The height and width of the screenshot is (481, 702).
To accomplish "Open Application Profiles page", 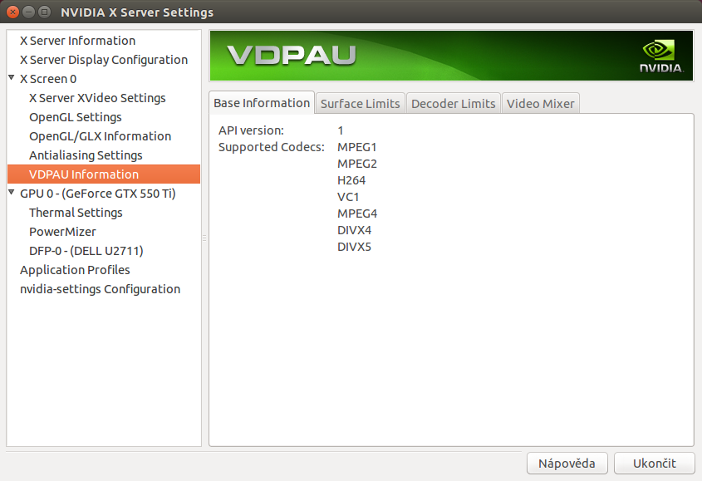I will [104, 270].
